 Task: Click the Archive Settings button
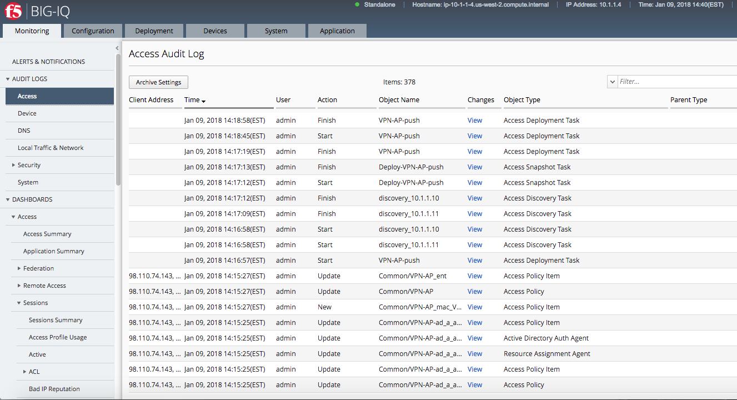159,82
